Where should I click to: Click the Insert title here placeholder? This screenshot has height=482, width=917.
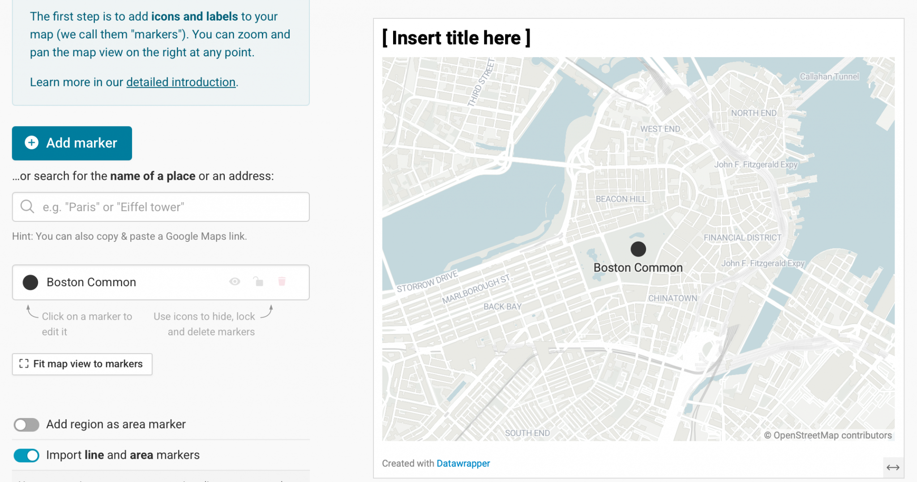pyautogui.click(x=456, y=38)
